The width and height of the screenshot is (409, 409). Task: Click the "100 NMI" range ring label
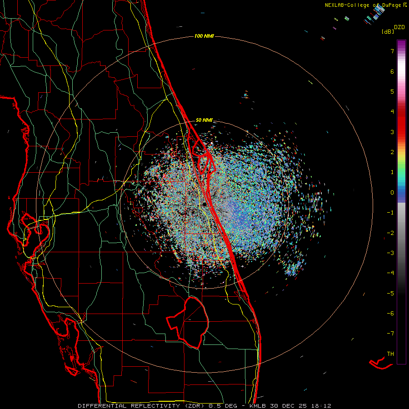pos(204,36)
